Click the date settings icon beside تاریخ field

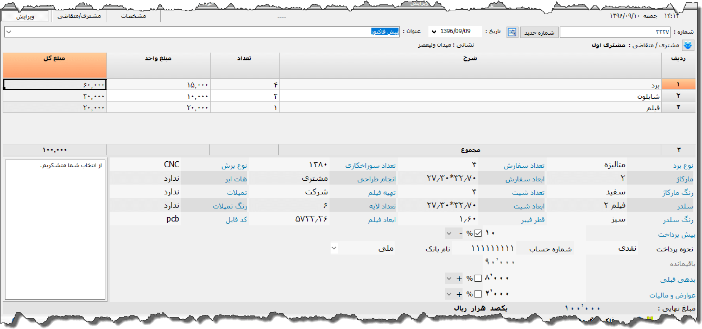(511, 32)
